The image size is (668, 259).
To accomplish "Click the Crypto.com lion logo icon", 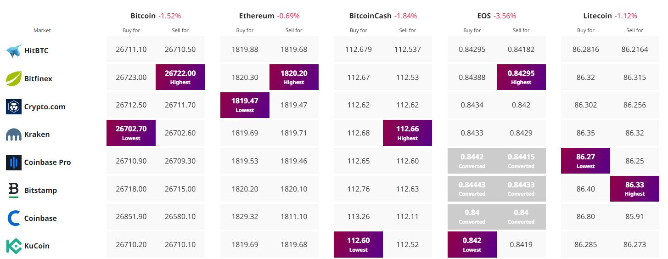I will click(14, 107).
